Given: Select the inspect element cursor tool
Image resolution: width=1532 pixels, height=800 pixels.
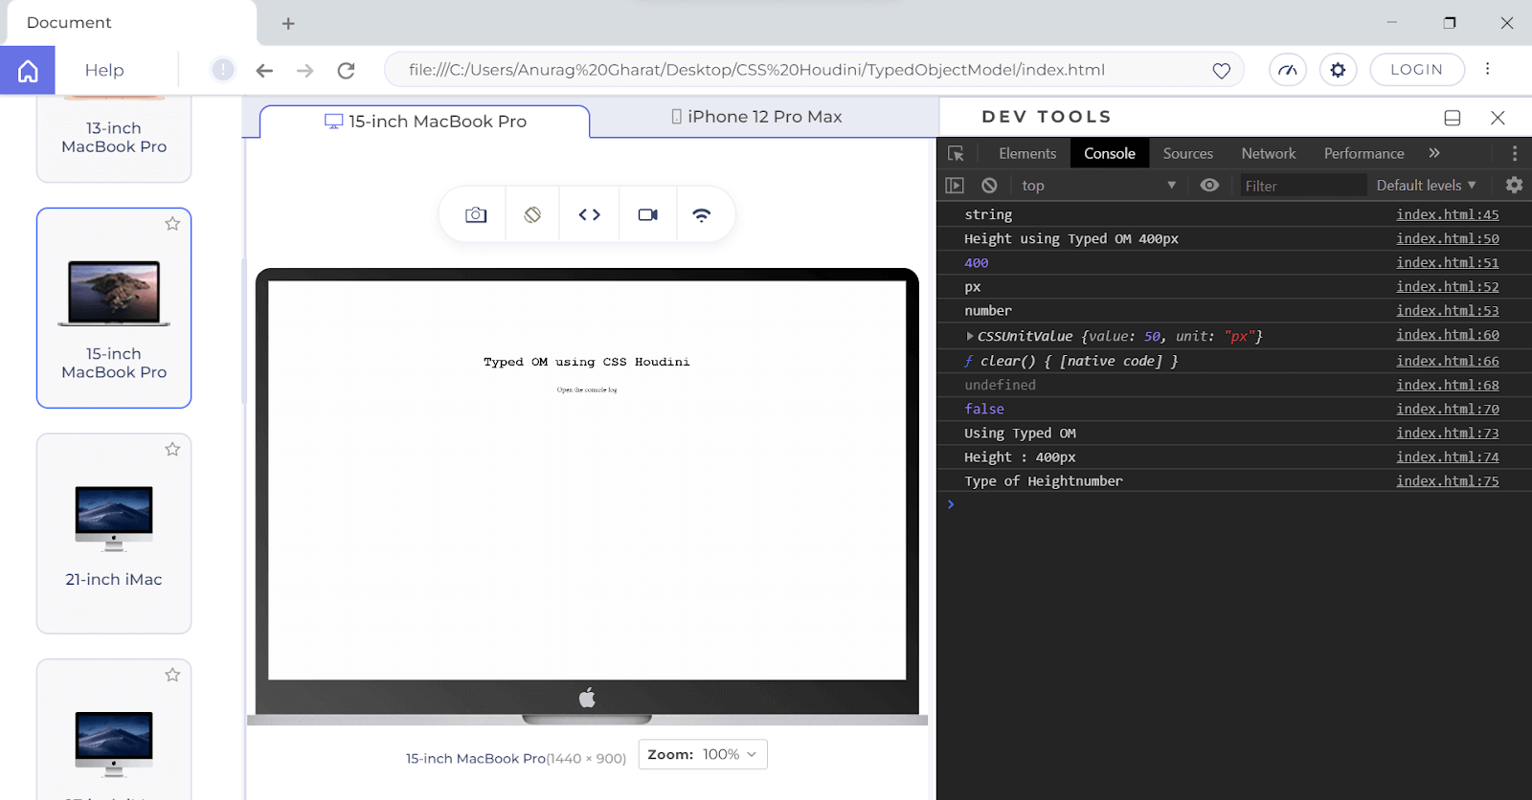Looking at the screenshot, I should pyautogui.click(x=956, y=153).
